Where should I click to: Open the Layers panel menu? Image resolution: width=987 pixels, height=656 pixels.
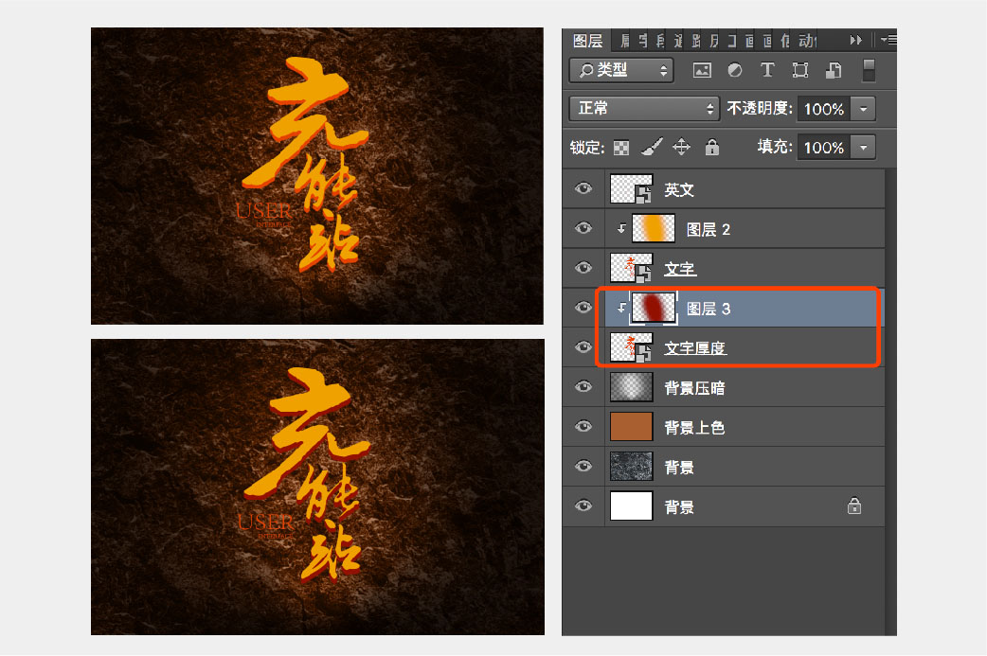887,40
